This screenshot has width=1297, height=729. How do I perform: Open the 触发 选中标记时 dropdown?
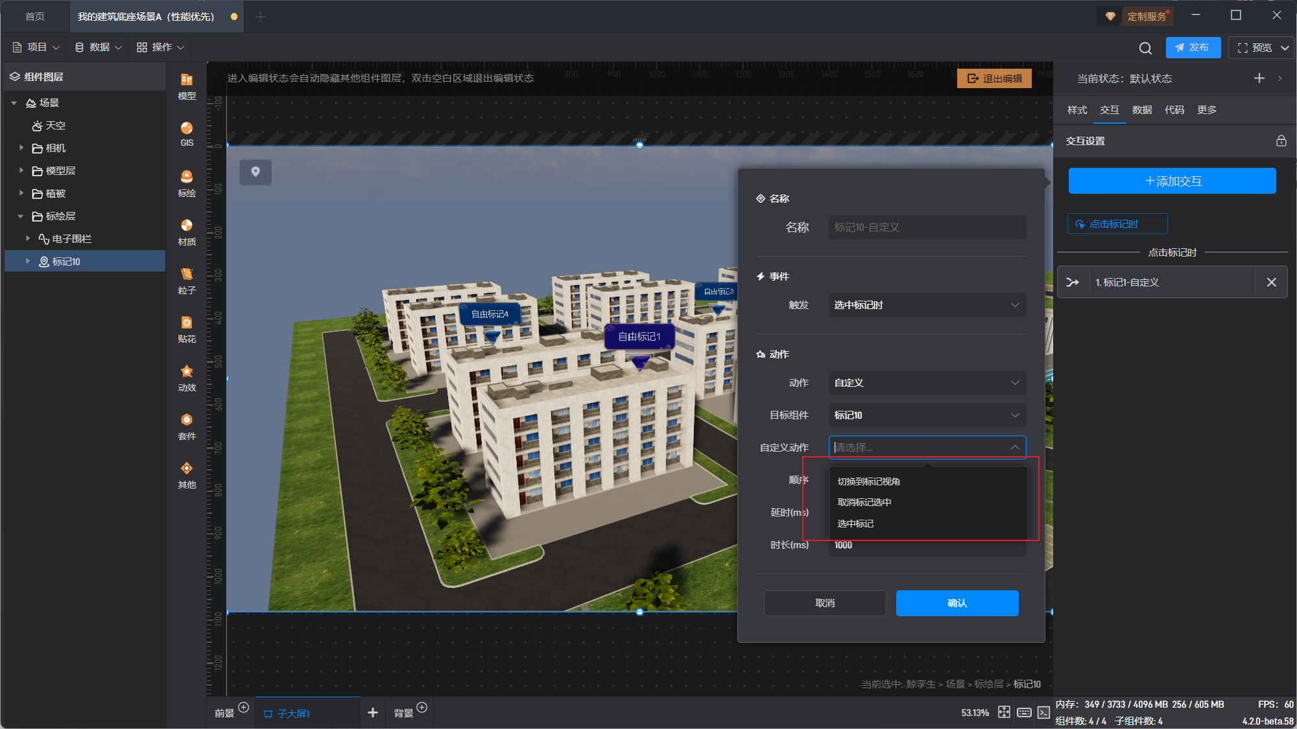[927, 305]
